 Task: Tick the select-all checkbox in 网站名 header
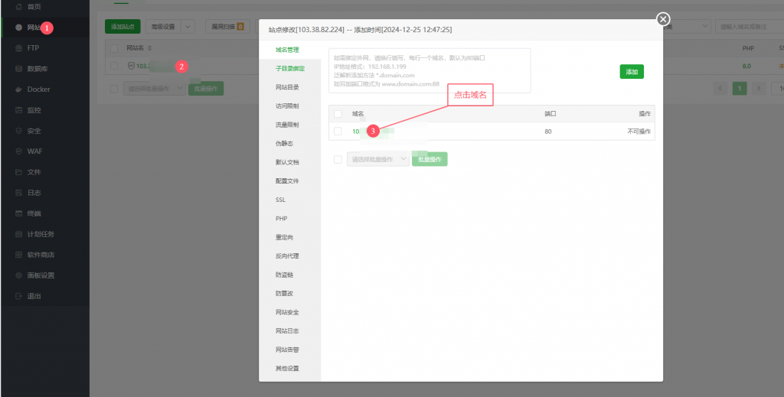[x=114, y=48]
